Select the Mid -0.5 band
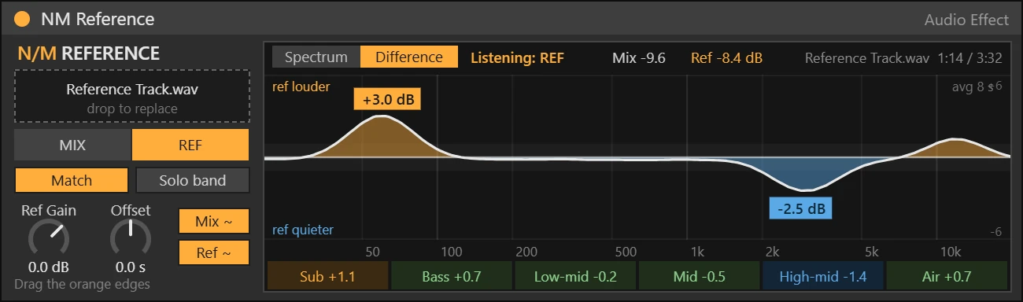 point(699,277)
